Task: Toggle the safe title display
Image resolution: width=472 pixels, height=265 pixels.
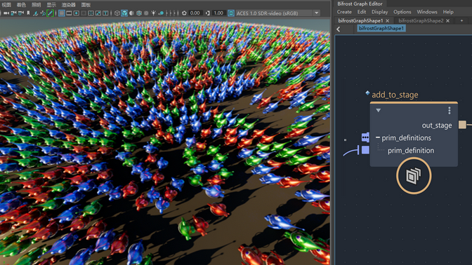Action: [x=105, y=13]
